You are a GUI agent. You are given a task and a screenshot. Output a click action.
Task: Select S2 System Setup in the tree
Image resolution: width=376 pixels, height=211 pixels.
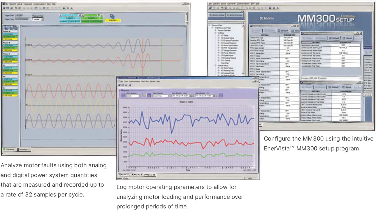[227, 38]
